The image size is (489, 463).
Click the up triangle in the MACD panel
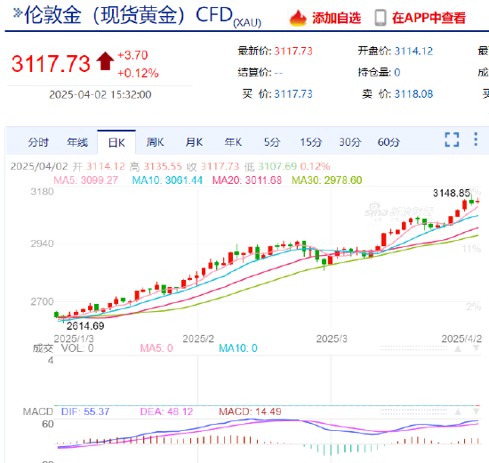(458, 411)
